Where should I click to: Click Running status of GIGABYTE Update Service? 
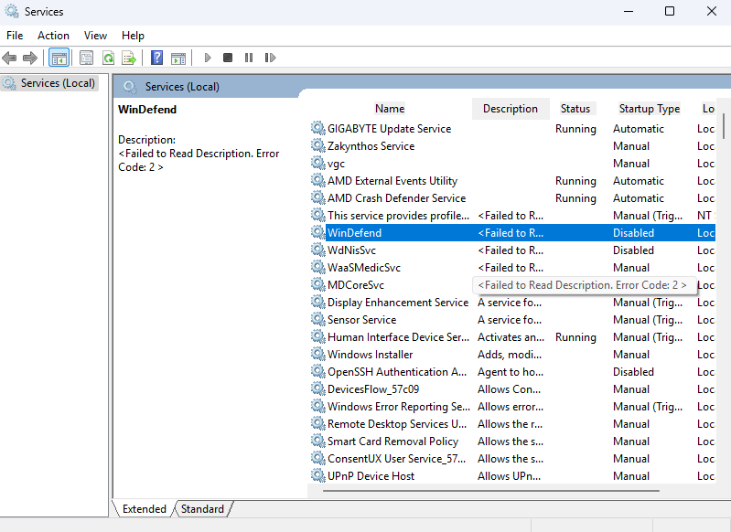tap(575, 129)
